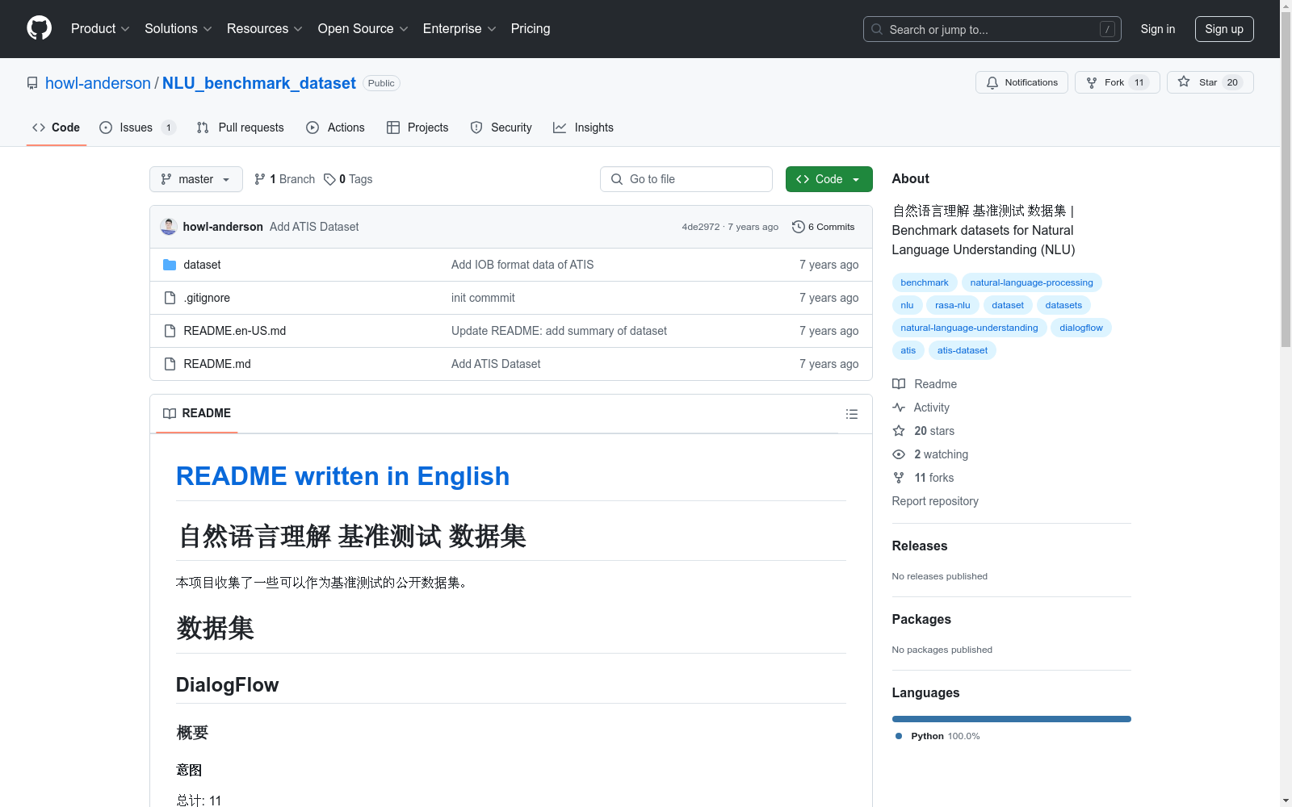
Task: Click the Go to file input
Action: coord(686,179)
